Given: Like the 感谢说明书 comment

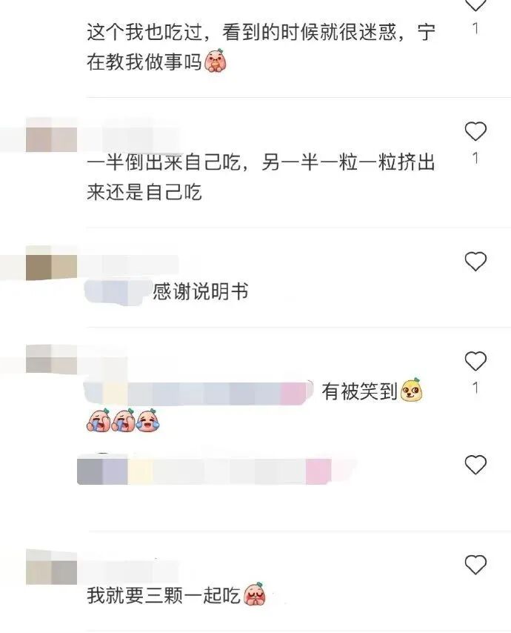Looking at the screenshot, I should pyautogui.click(x=475, y=261).
